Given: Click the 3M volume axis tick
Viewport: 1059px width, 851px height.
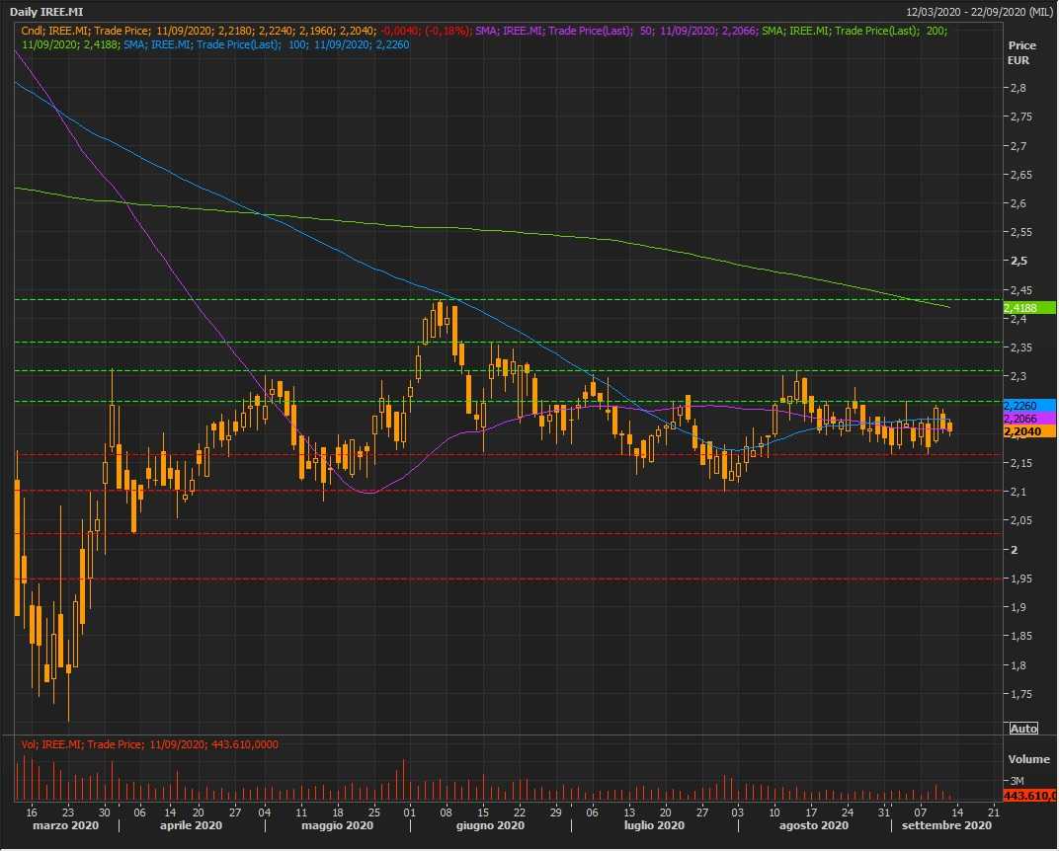Looking at the screenshot, I should tap(1017, 780).
